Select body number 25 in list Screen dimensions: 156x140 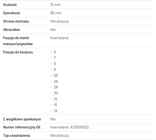[56, 76]
